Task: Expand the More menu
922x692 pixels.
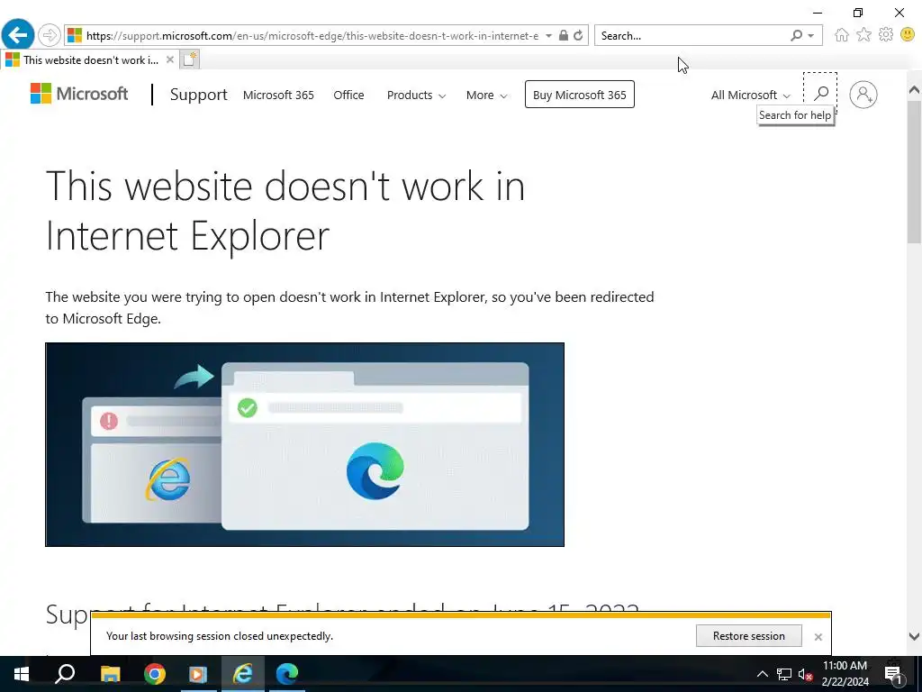Action: point(487,95)
